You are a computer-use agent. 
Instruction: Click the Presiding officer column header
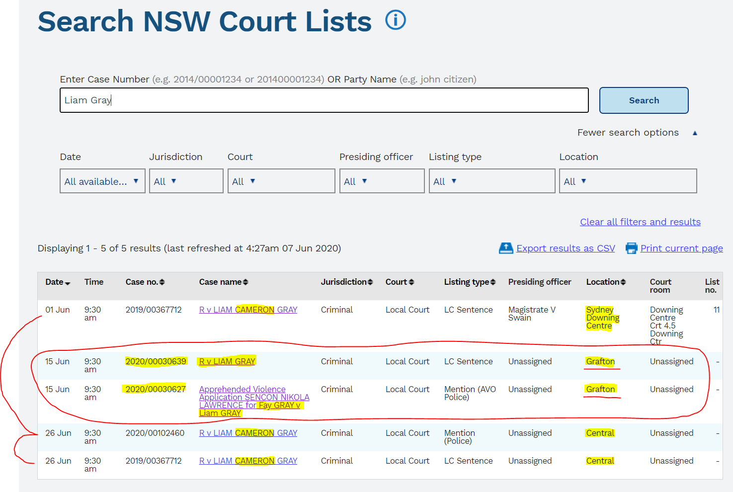540,282
